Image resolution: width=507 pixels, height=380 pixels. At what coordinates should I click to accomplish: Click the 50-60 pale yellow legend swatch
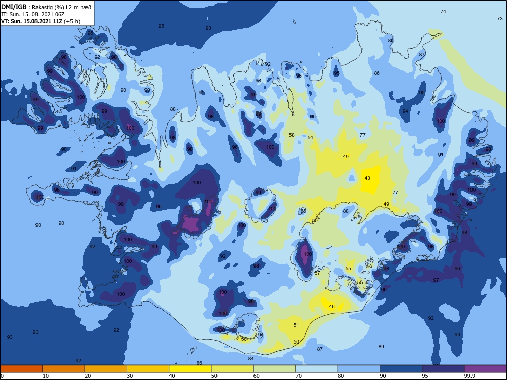(x=232, y=369)
